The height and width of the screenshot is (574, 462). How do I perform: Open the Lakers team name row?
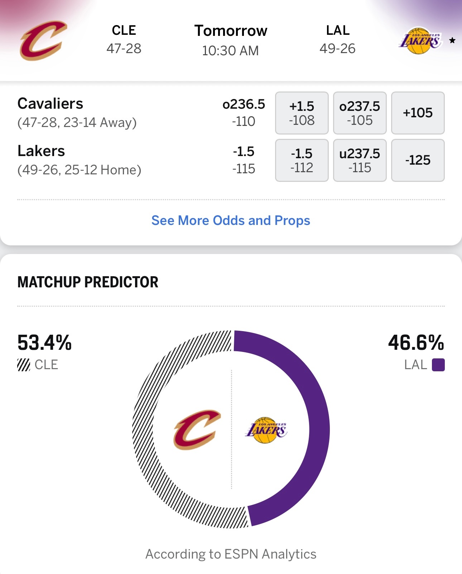coord(41,151)
